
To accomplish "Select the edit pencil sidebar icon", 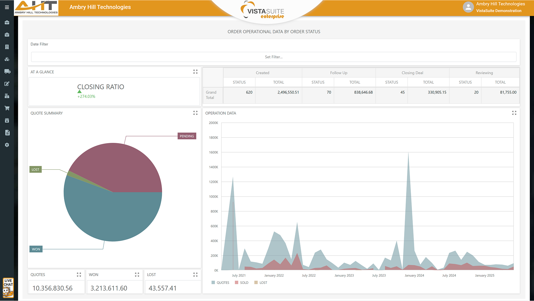I will tap(7, 84).
